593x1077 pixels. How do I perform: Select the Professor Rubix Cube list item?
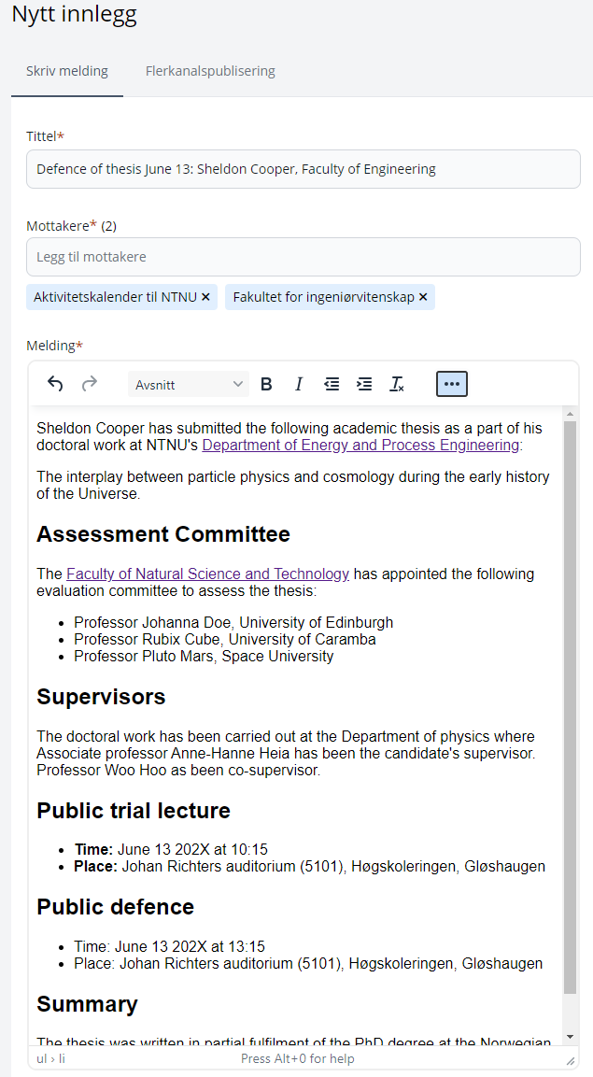click(225, 640)
